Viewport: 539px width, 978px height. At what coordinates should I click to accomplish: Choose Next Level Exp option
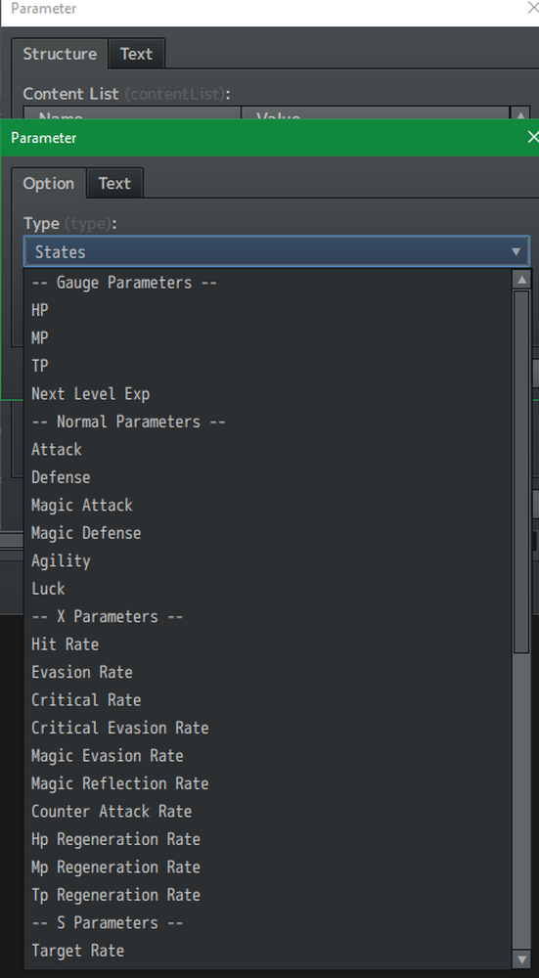[268, 393]
